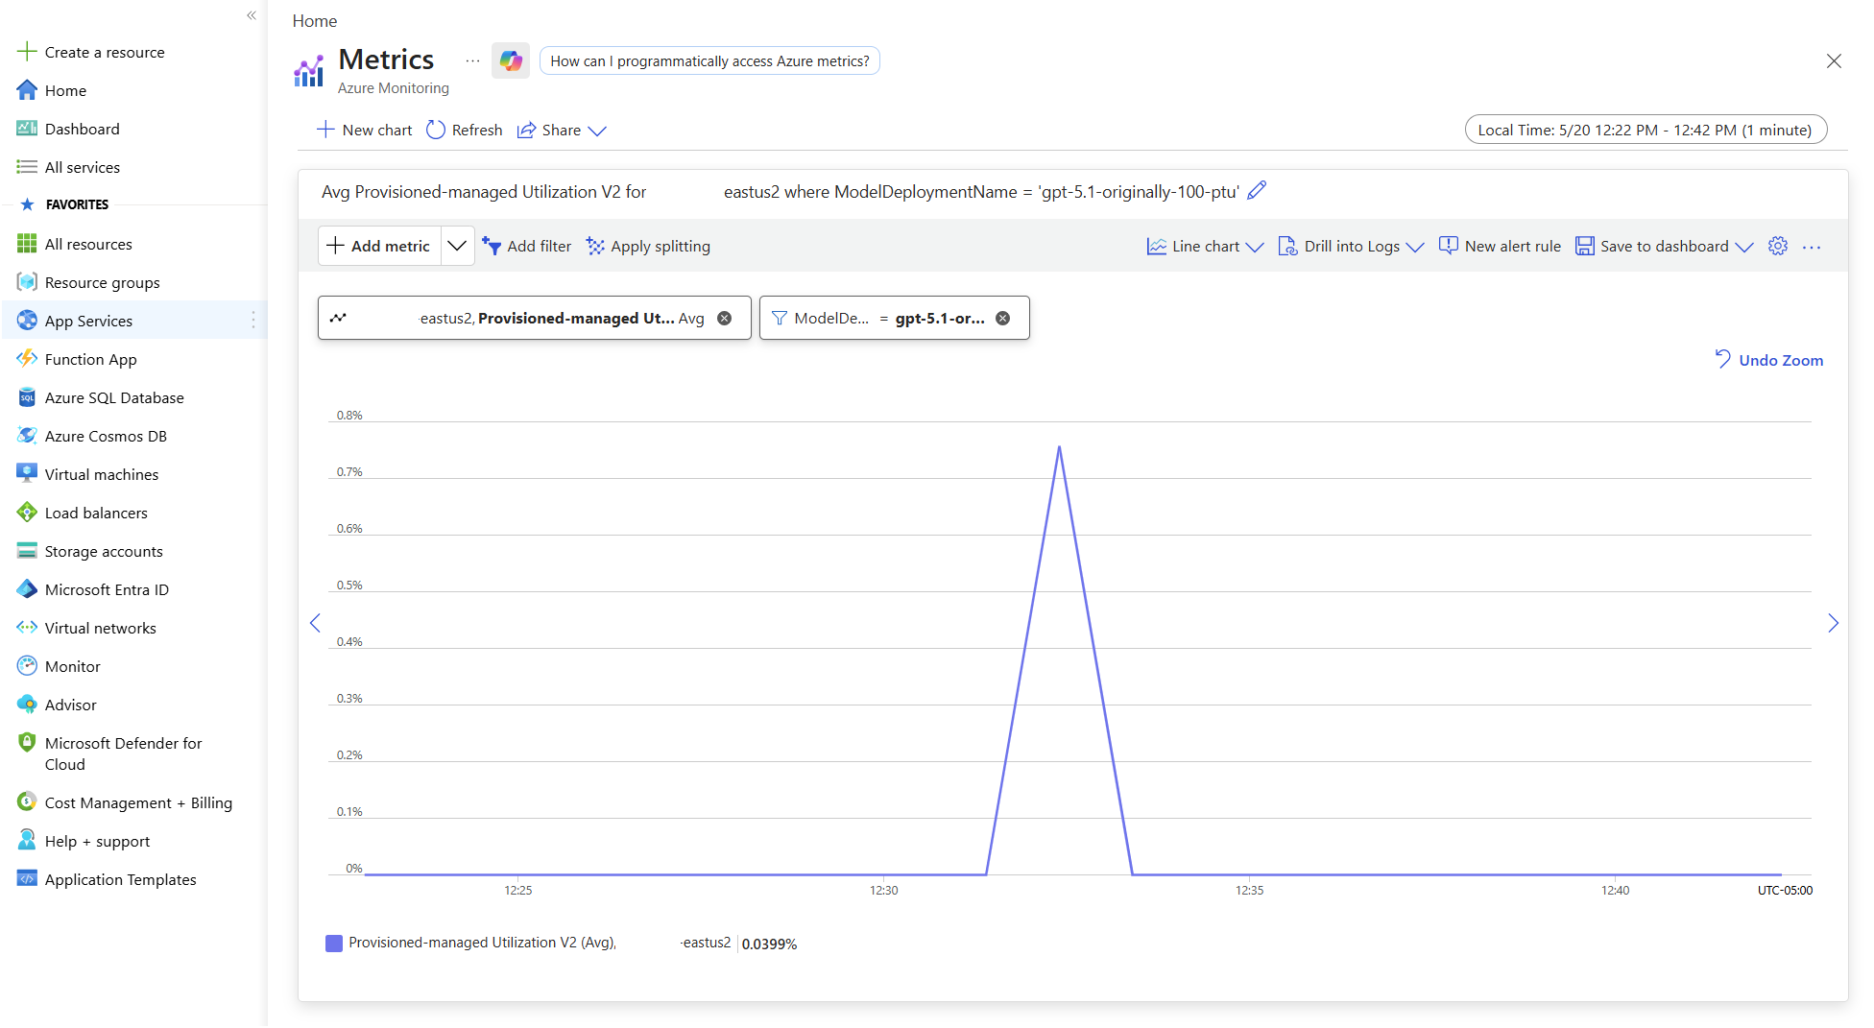Click New chart
Viewport: 1874px width, 1028px height.
click(365, 131)
